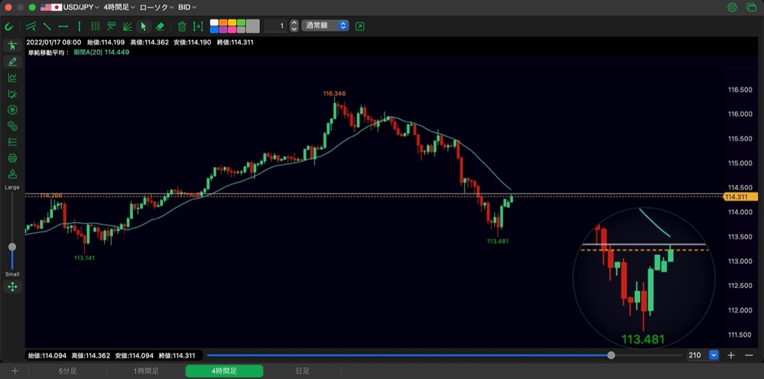Image resolution: width=764 pixels, height=379 pixels.
Task: Open the USD/JPY currency pair dropdown
Action: tap(70, 7)
